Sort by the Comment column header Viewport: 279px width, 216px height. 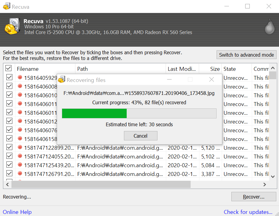(x=260, y=69)
